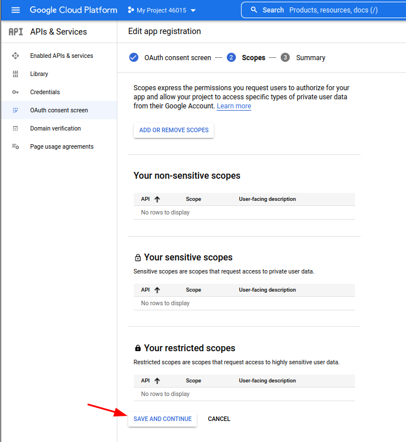Click the Enabled APIs & services icon
The image size is (406, 442).
click(15, 56)
